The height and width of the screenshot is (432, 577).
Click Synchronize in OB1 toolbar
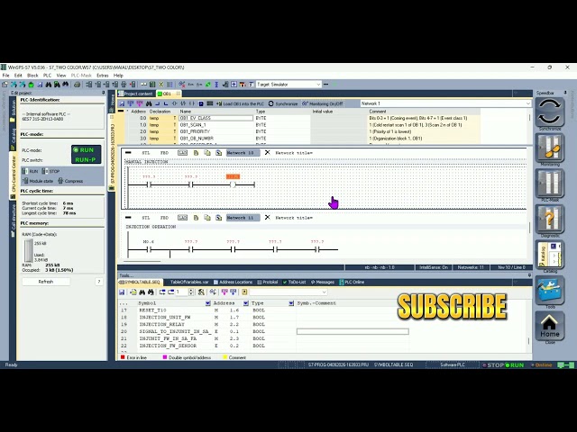tap(283, 103)
